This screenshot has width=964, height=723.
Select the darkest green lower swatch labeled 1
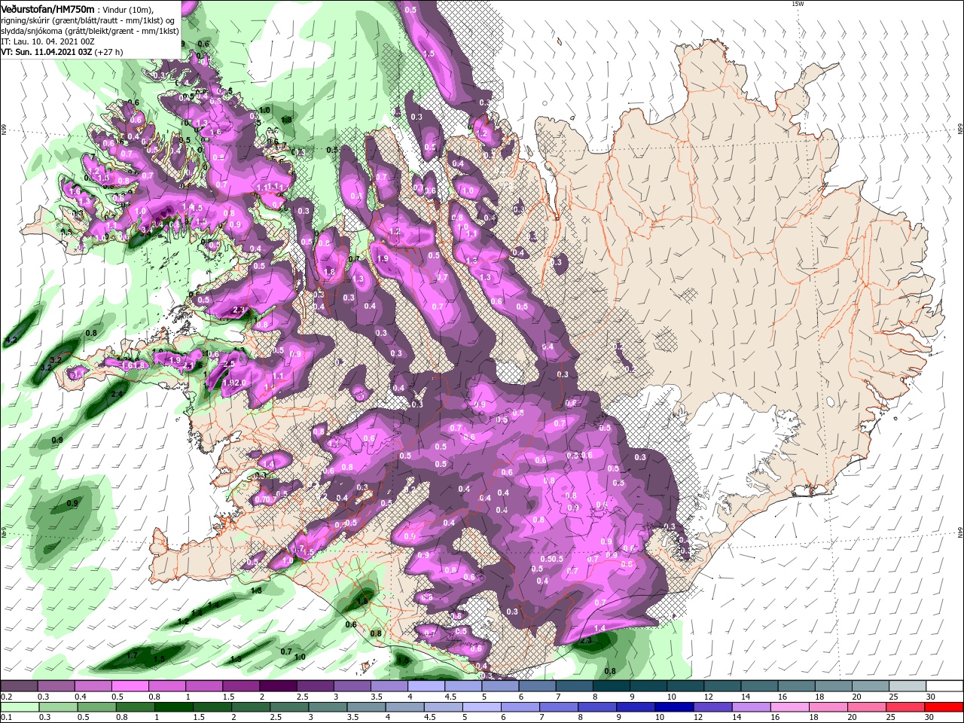pos(175,706)
